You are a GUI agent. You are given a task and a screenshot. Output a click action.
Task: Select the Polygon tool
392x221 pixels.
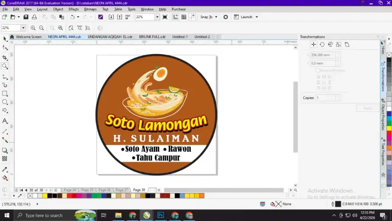[5, 110]
